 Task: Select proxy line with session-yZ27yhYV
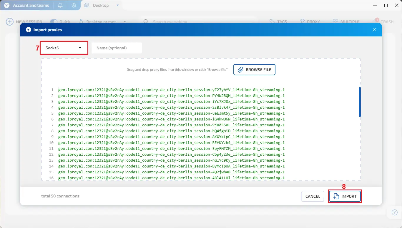point(172,90)
